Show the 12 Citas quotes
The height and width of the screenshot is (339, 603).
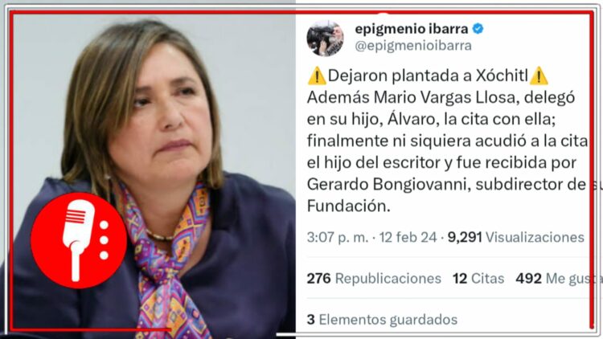(x=478, y=278)
